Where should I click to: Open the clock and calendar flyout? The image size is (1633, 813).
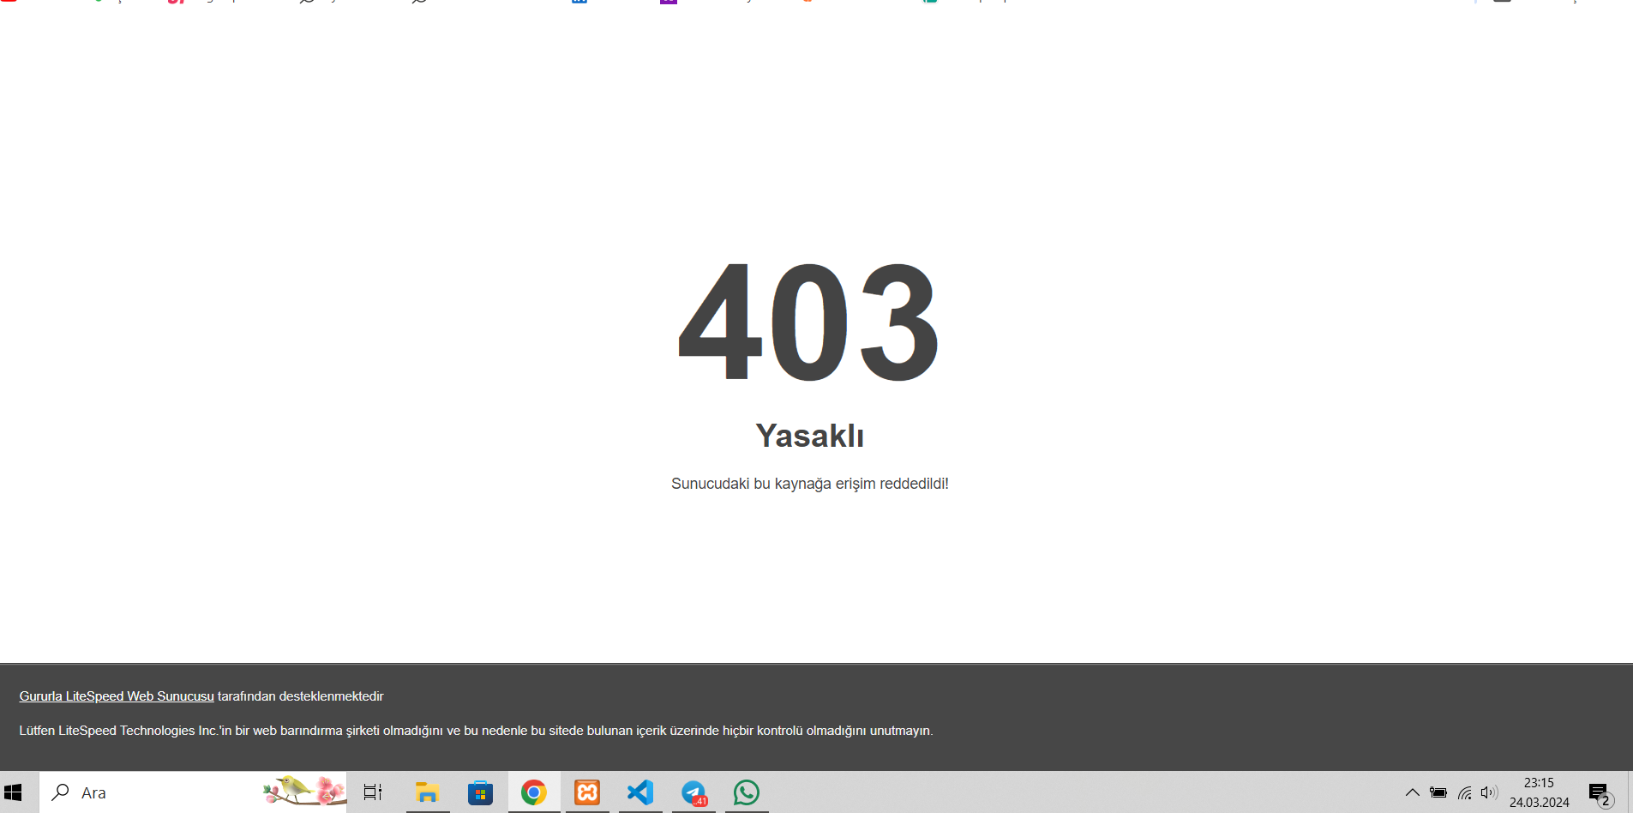tap(1539, 792)
